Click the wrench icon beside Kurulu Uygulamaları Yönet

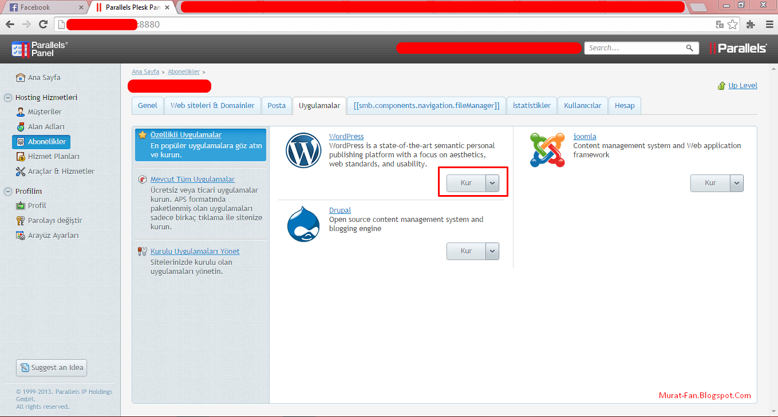coord(143,251)
